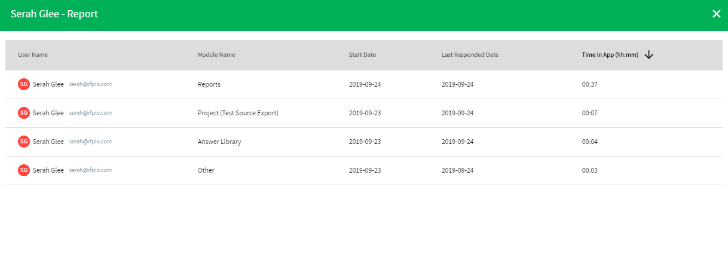Select the Other module entry

[206, 170]
